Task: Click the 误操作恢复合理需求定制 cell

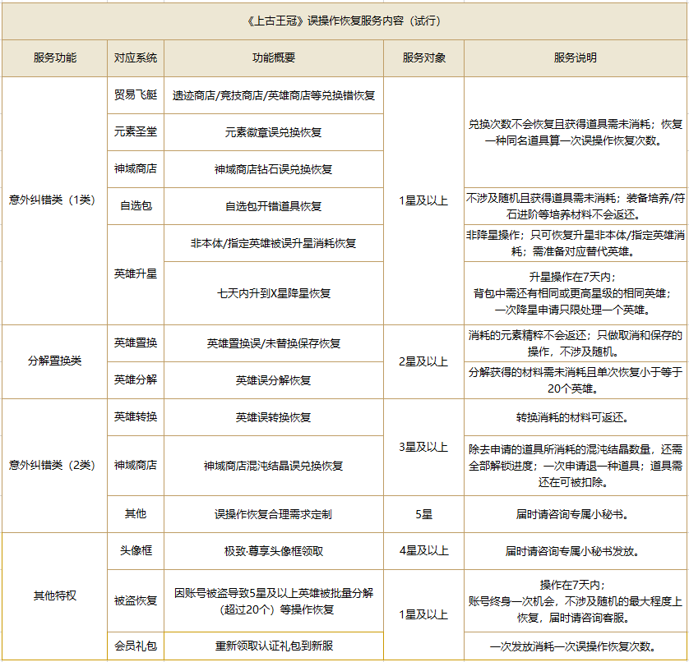Action: 273,514
